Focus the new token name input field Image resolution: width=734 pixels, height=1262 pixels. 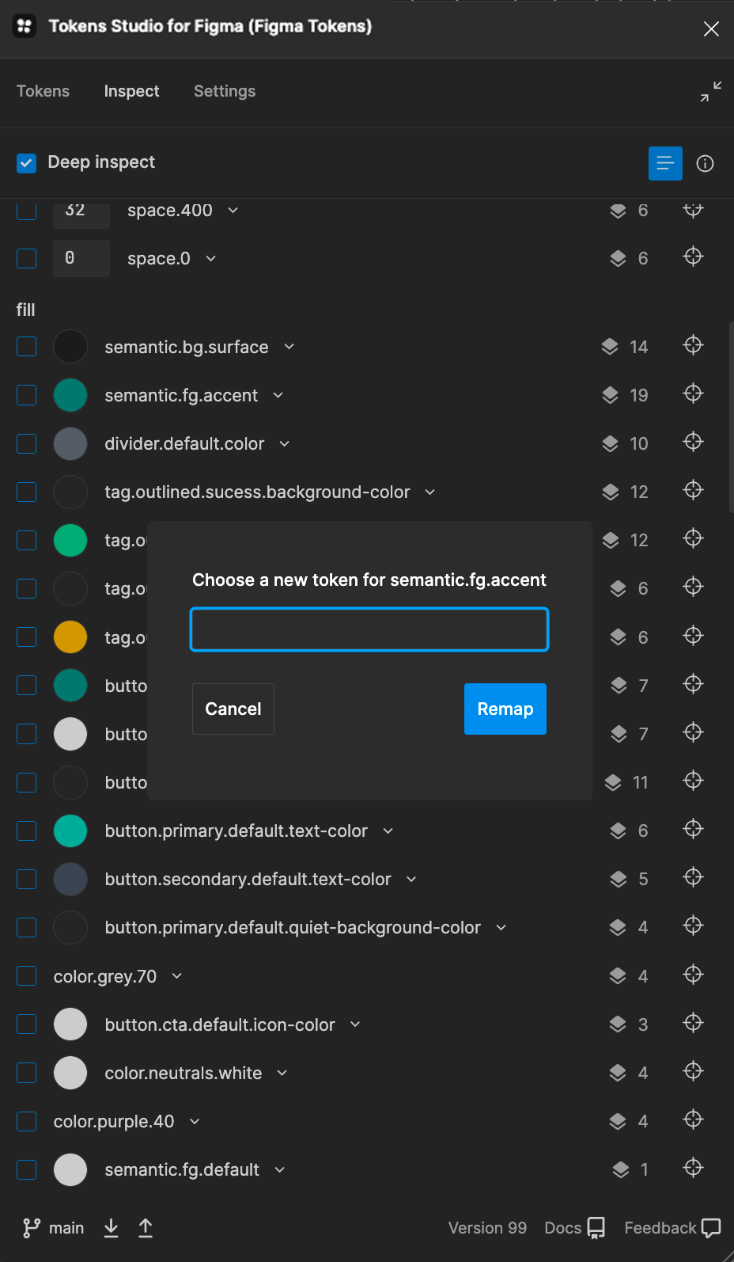pyautogui.click(x=369, y=629)
